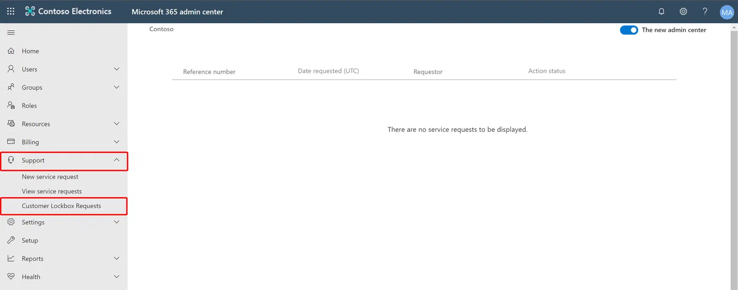Sort by Reference number column header

click(x=209, y=72)
